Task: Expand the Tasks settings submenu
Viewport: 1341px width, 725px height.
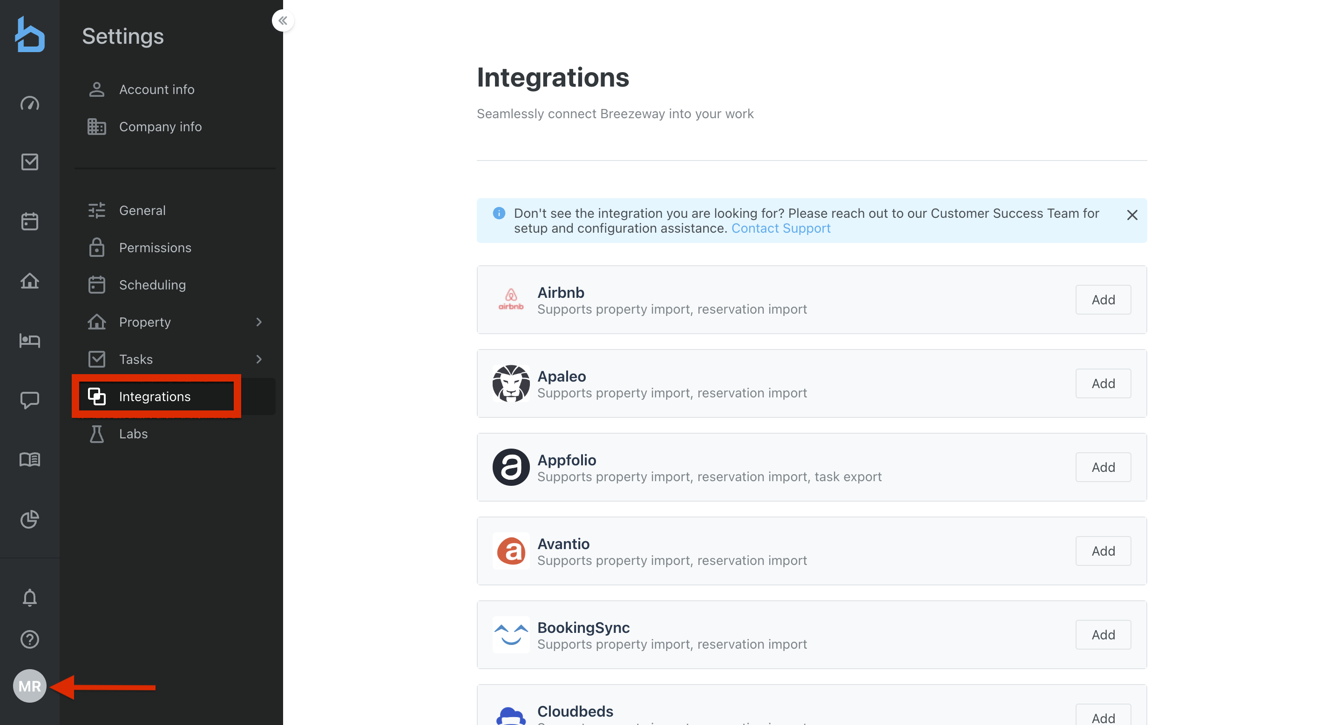Action: 259,359
